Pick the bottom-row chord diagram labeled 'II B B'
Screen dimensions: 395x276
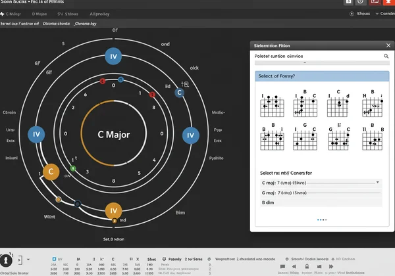(x=373, y=137)
